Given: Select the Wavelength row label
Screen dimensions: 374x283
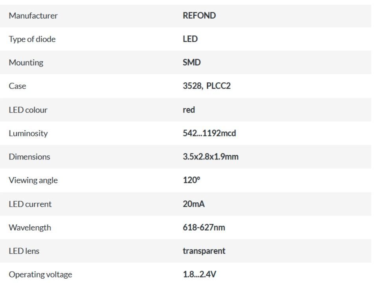Looking at the screenshot, I should pyautogui.click(x=30, y=228).
